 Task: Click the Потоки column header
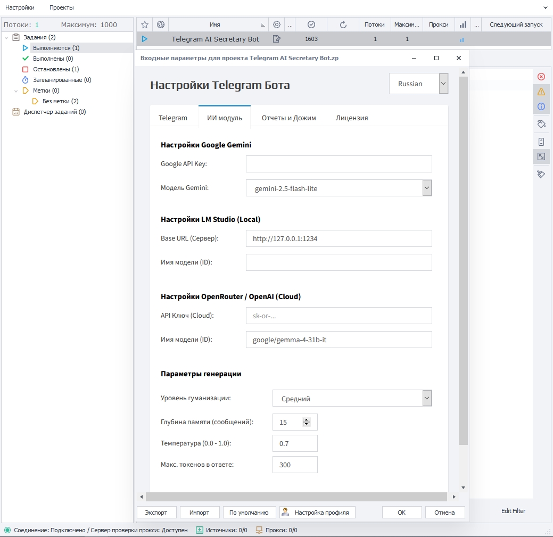tap(375, 24)
